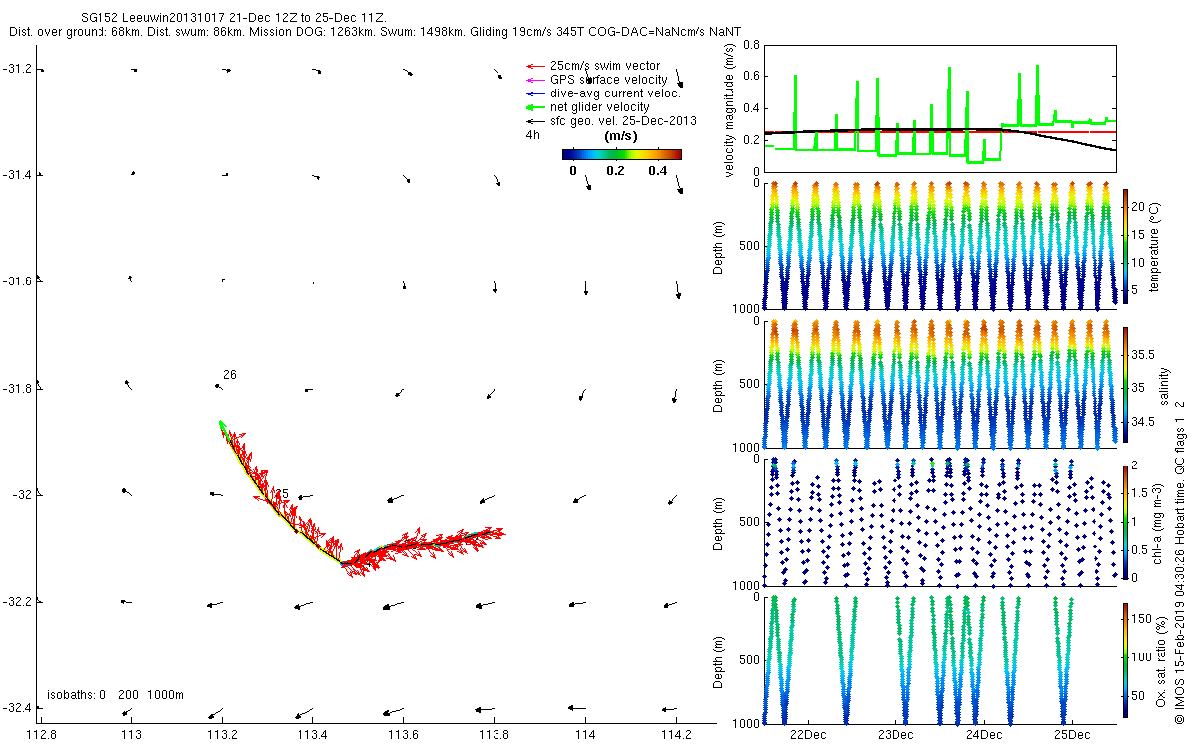Click the green net glider velocity arrow

[x=534, y=107]
